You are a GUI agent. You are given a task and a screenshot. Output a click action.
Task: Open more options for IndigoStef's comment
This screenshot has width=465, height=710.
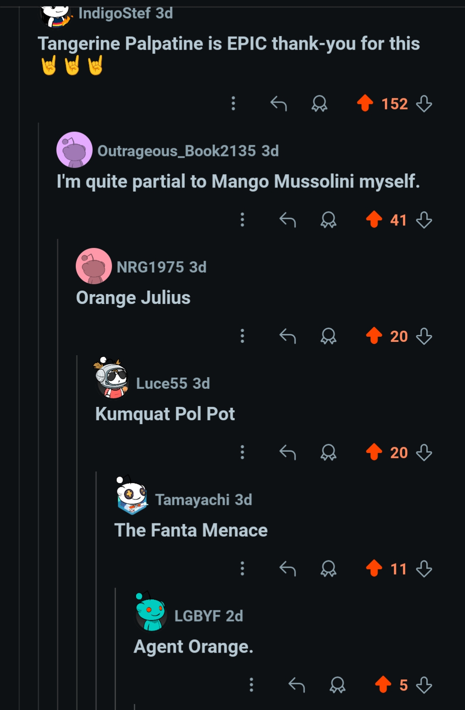coord(233,103)
